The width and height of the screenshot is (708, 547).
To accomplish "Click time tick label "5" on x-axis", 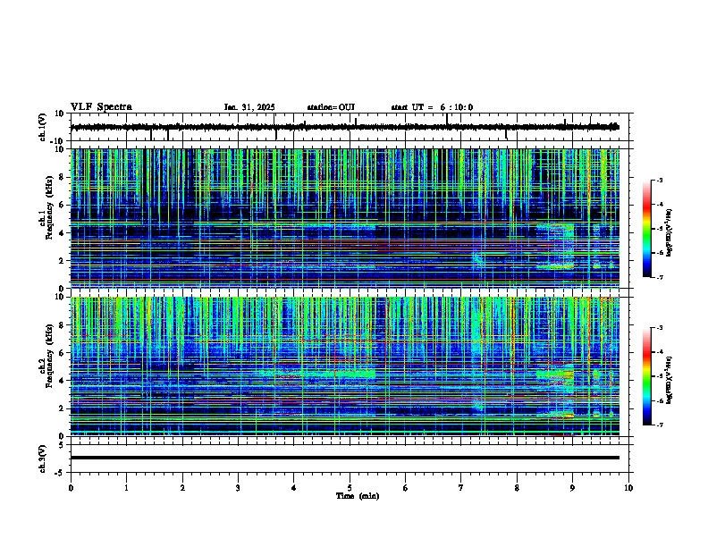I will point(350,488).
